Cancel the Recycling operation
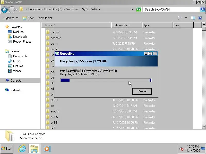The image size is (206, 154). coord(142,91)
